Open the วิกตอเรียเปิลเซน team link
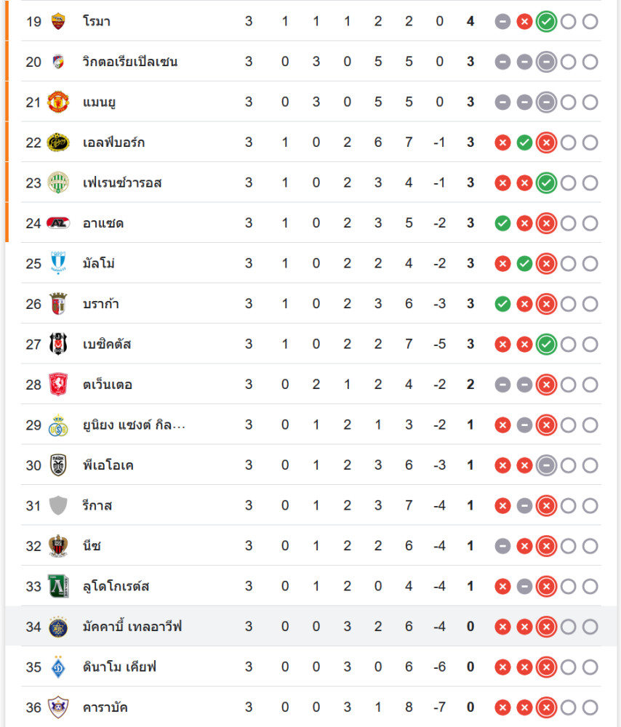 tap(130, 62)
